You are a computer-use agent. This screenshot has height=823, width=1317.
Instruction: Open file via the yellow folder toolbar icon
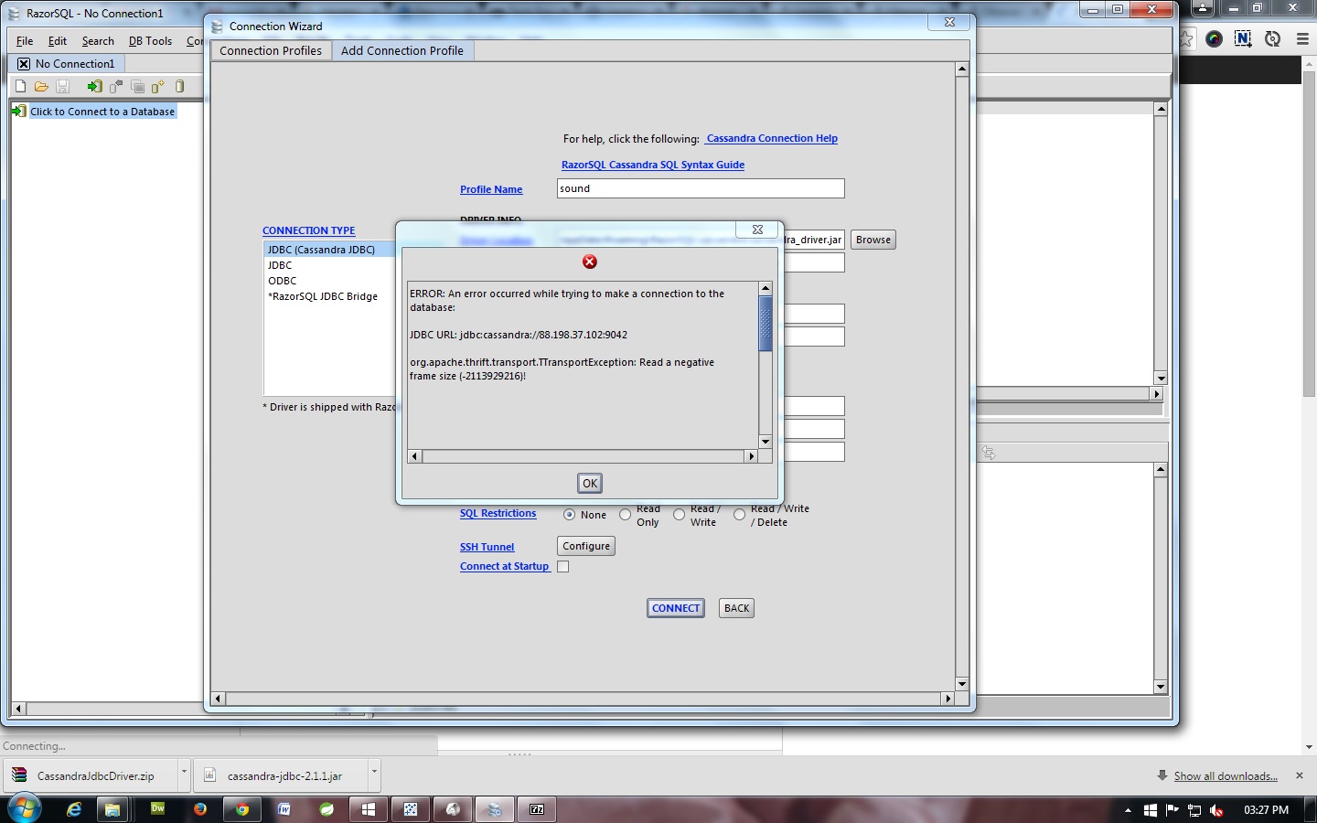[x=41, y=86]
